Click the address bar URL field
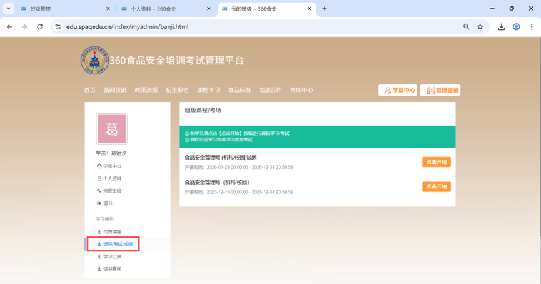 coord(250,27)
